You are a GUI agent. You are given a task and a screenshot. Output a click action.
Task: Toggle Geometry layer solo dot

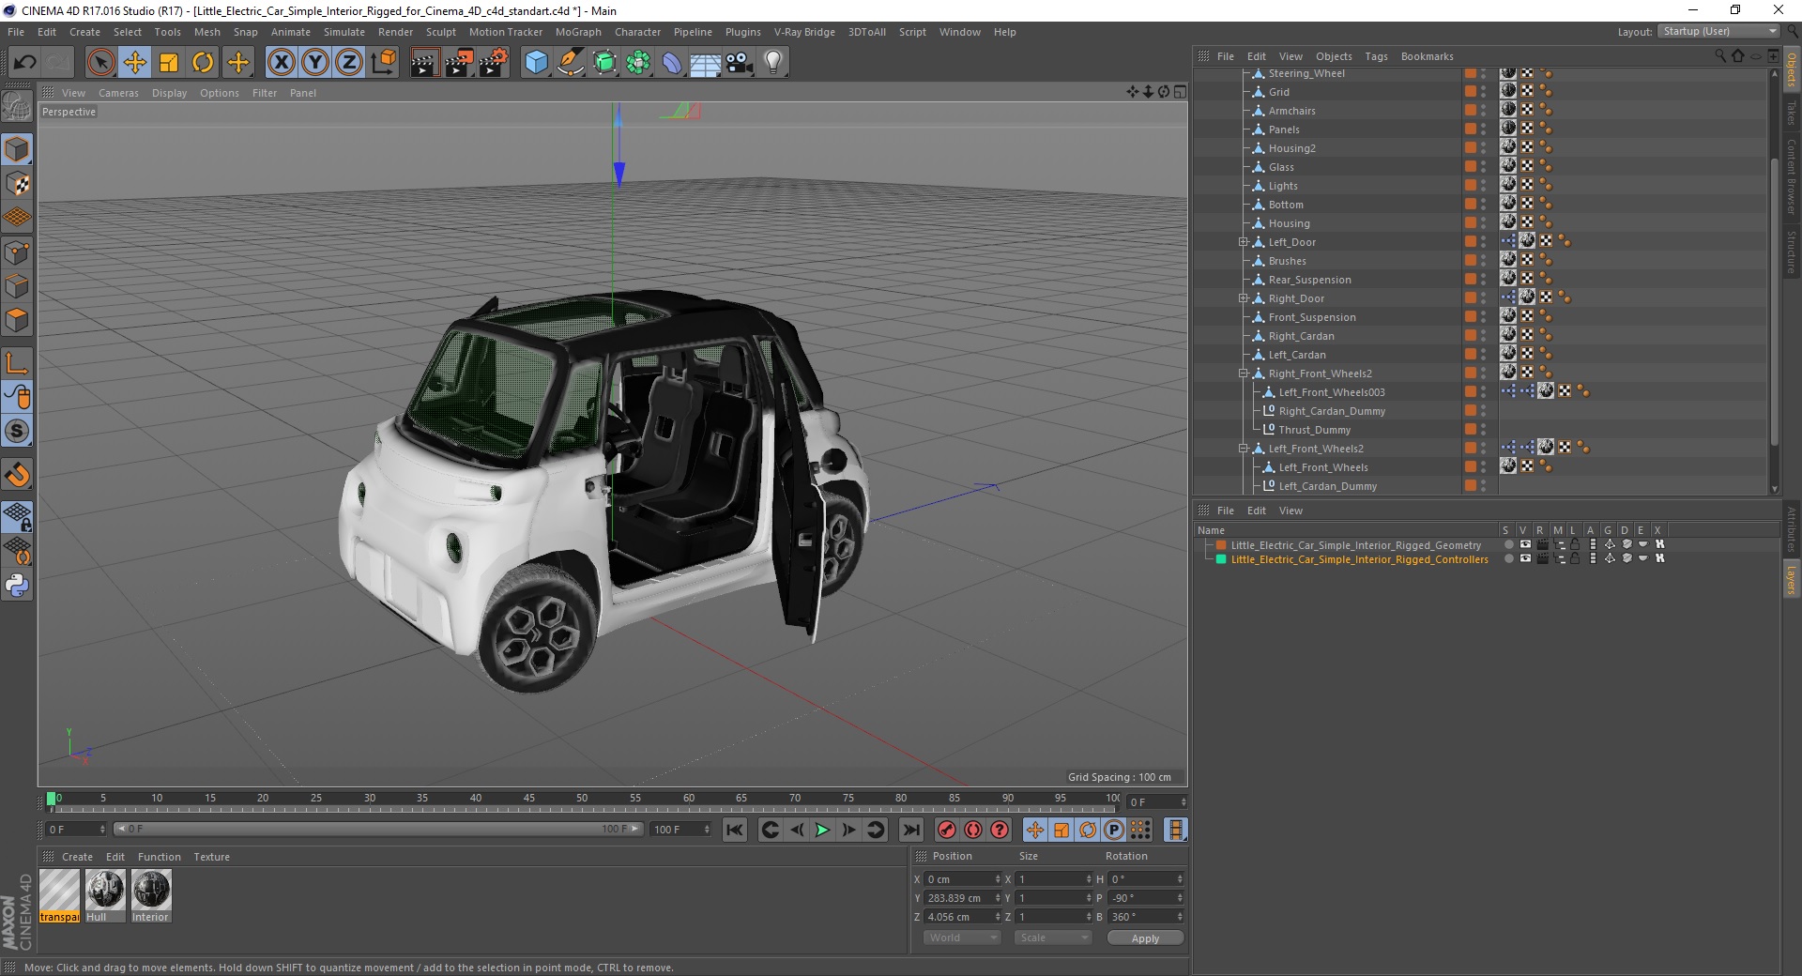click(1507, 544)
